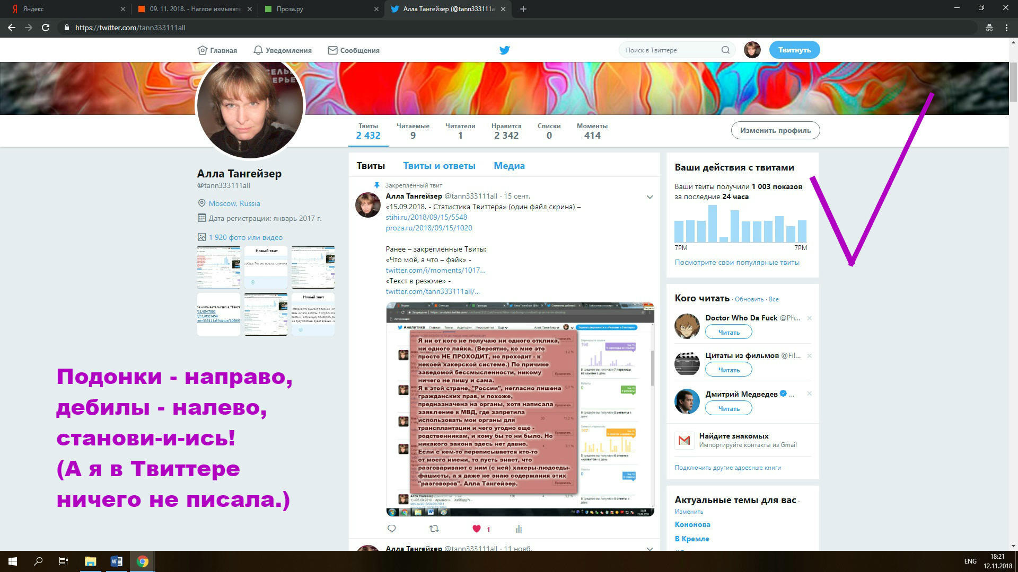Switch to Медиа tab
Screen dimensions: 1018x572
509,166
